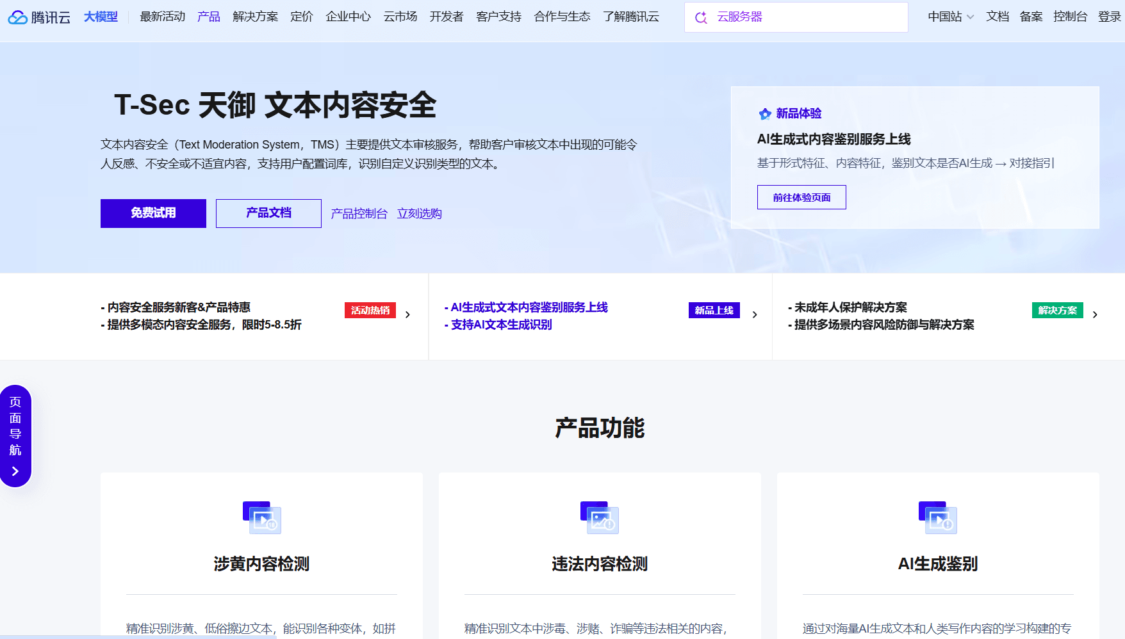
Task: Open the 开发者 menu
Action: point(447,17)
